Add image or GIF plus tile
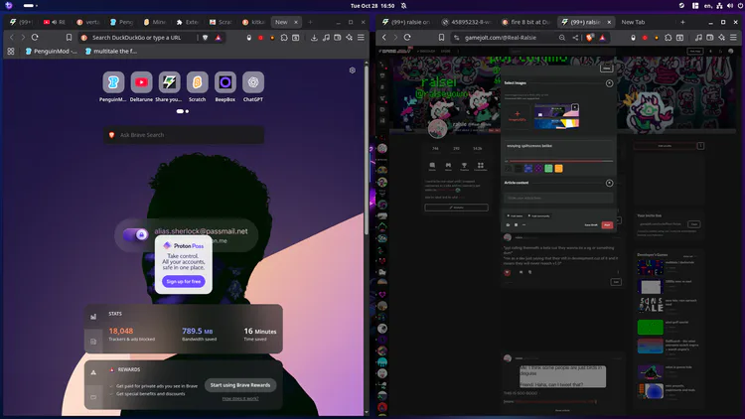 (x=518, y=116)
